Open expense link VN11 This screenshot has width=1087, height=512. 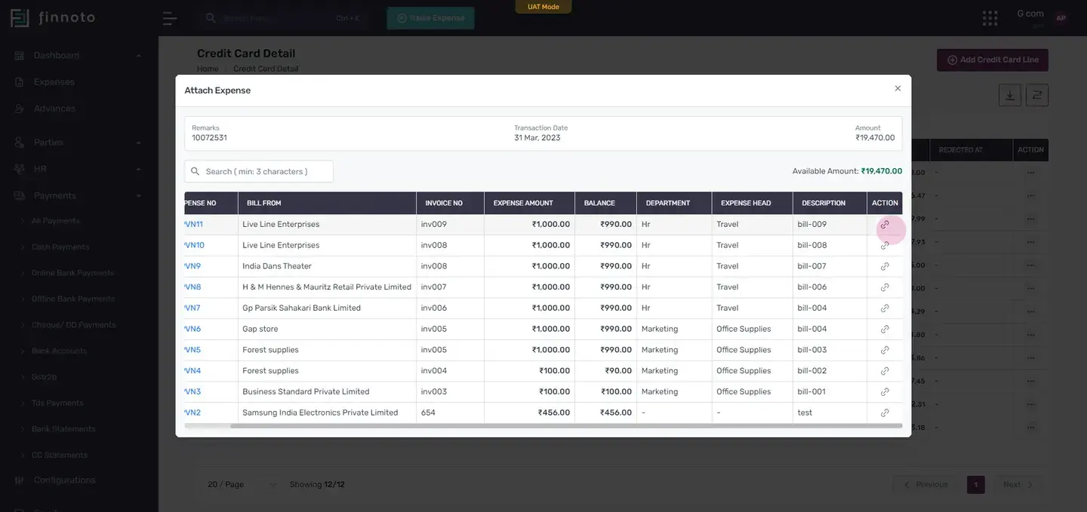click(x=193, y=224)
